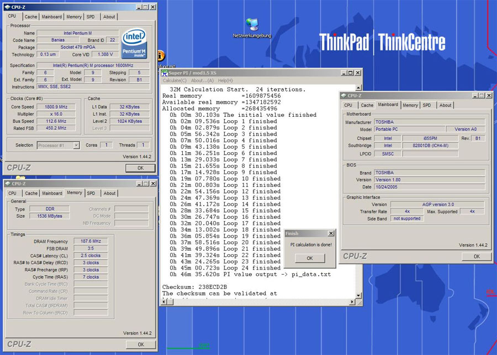Screen dimensions: 497x355
Task: Click the memory Type value DDR
Action: tap(50, 209)
